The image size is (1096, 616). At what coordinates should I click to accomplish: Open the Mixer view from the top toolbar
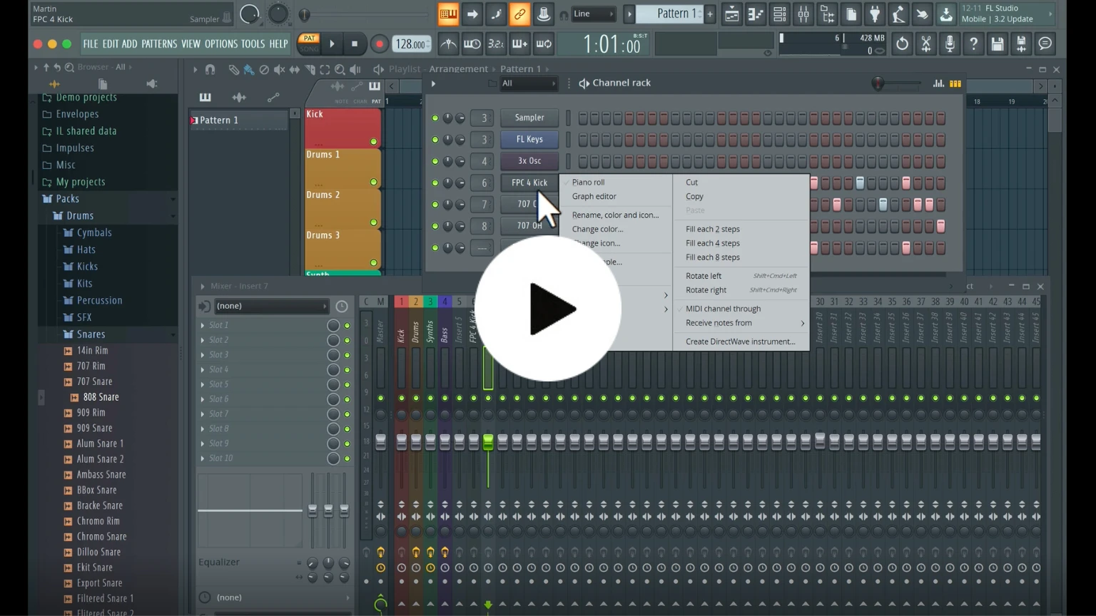[x=803, y=14]
